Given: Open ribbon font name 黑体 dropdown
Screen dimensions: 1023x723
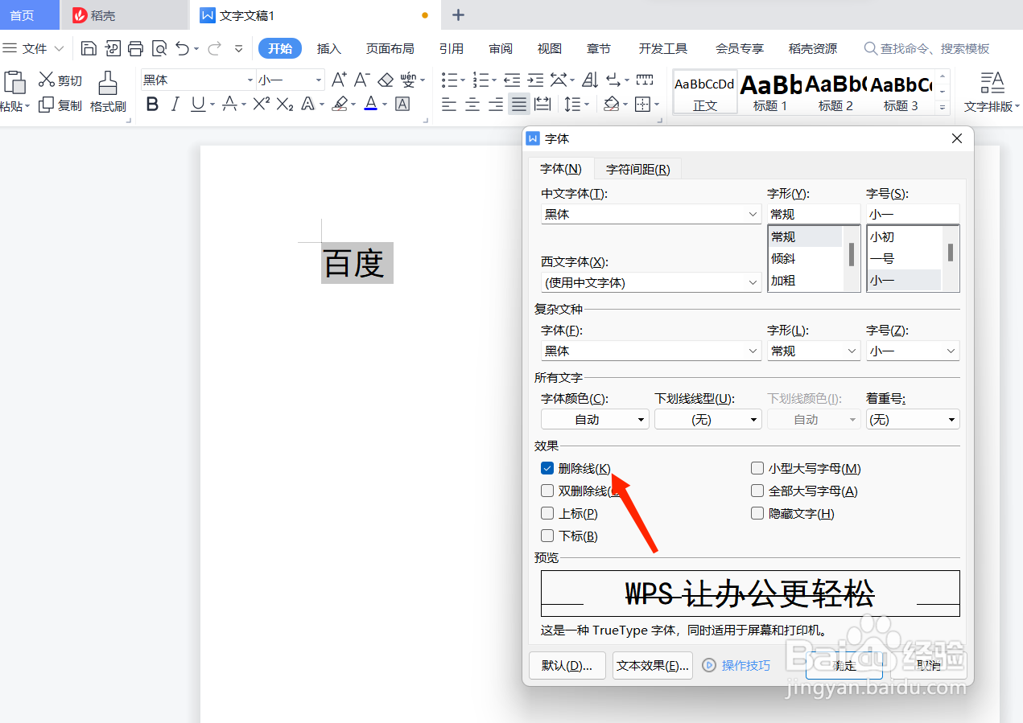Looking at the screenshot, I should [x=250, y=80].
